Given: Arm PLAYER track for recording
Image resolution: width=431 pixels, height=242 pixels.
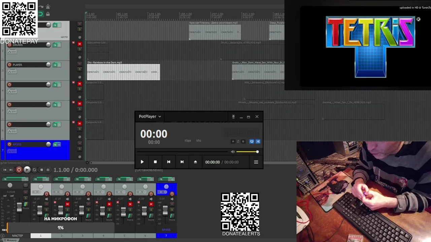Looking at the screenshot, I should pos(9,65).
